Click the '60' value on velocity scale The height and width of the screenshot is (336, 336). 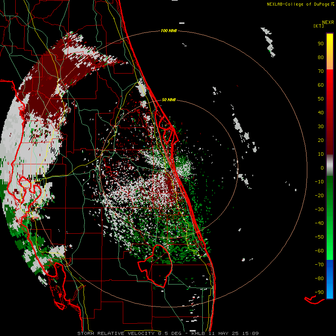coord(321,85)
